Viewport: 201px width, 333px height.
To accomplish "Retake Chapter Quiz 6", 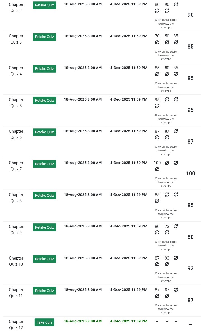I will point(44,132).
